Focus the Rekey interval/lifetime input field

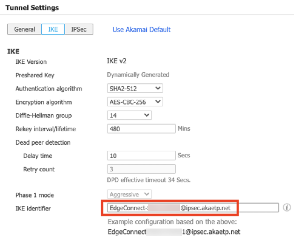coord(141,129)
